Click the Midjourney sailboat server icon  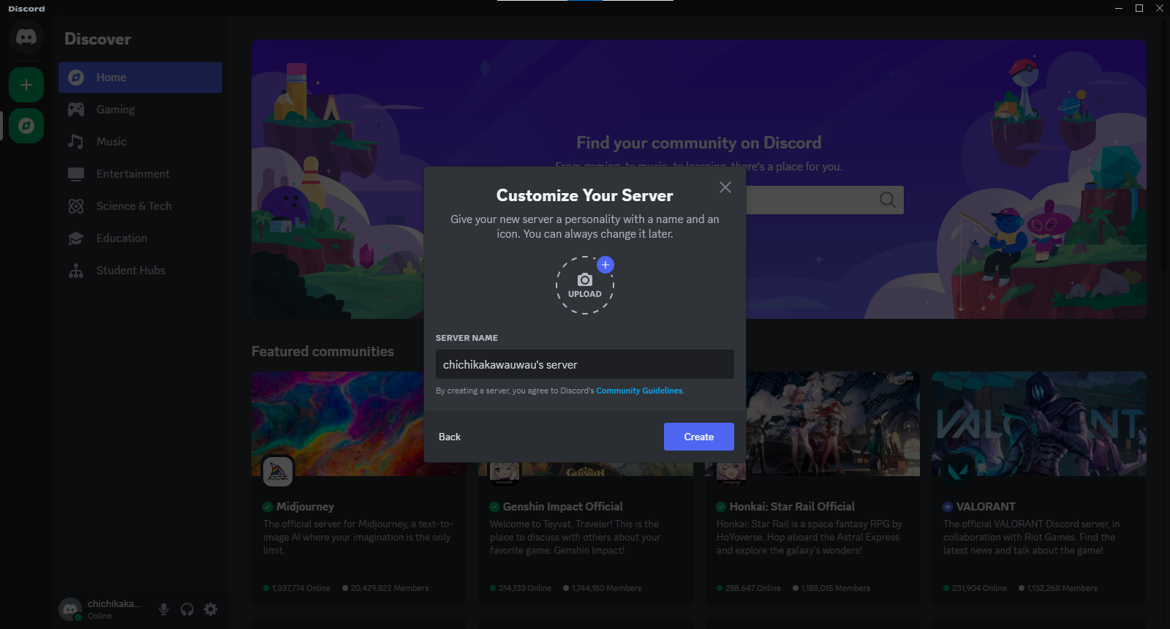(278, 471)
